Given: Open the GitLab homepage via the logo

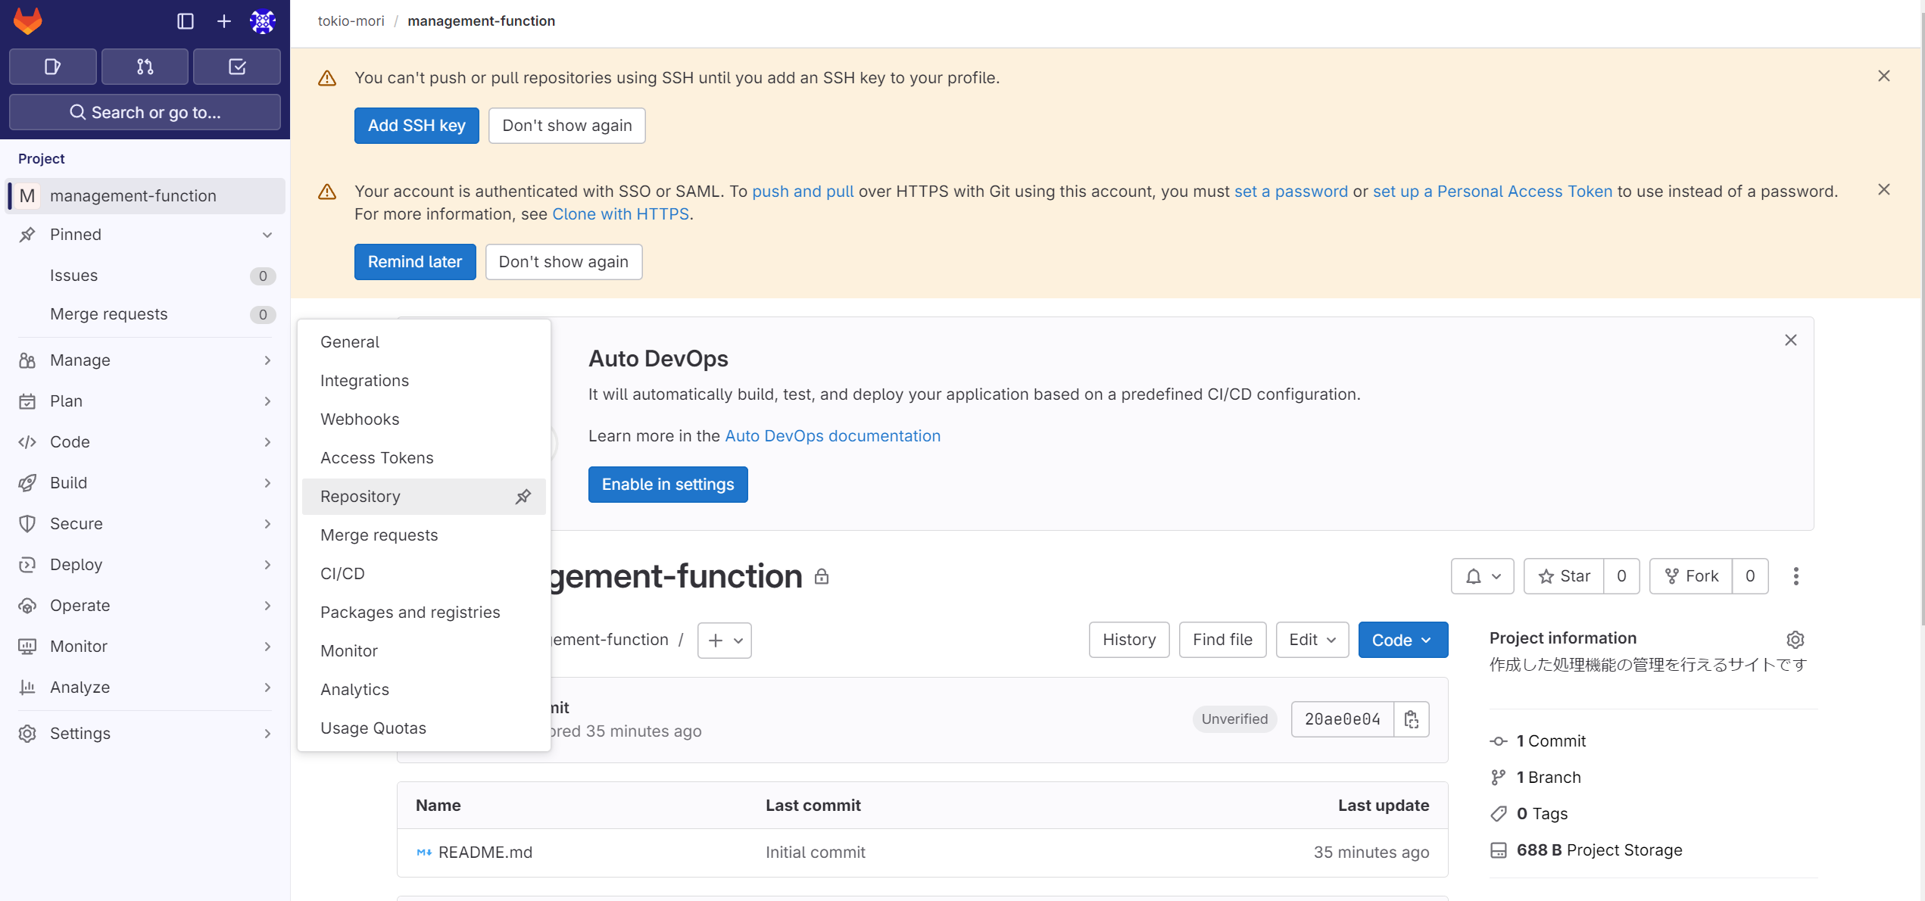Looking at the screenshot, I should [x=27, y=20].
